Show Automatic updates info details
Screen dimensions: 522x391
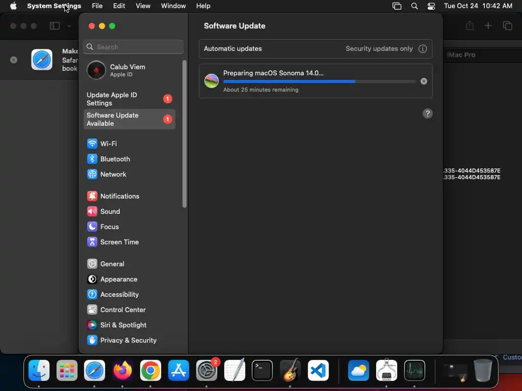[x=423, y=49]
